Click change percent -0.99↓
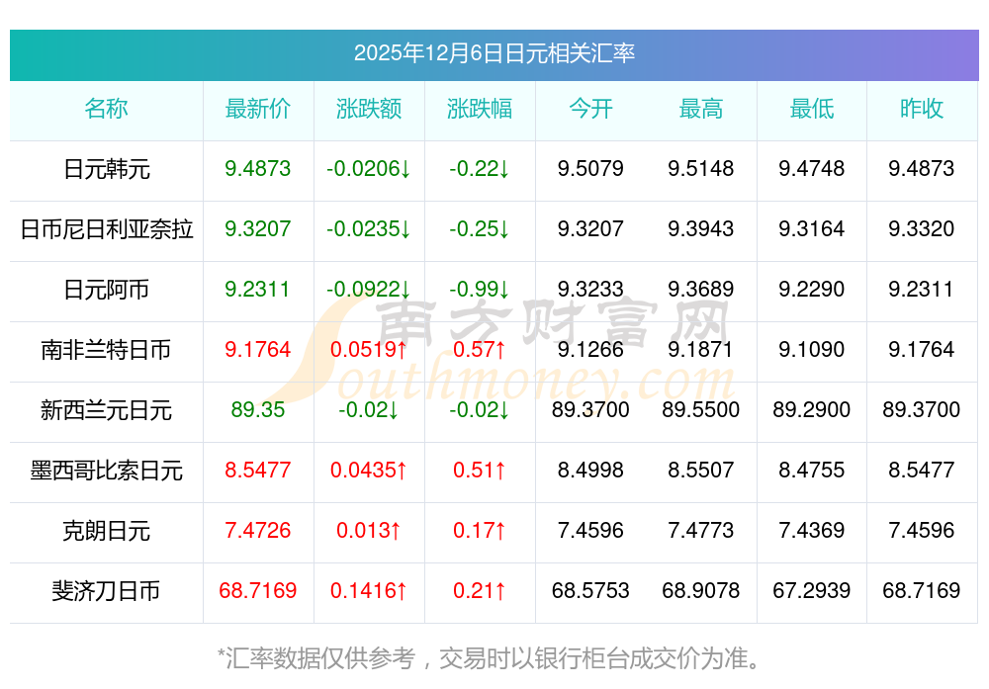Screen dimensions: 989x689 (480, 290)
